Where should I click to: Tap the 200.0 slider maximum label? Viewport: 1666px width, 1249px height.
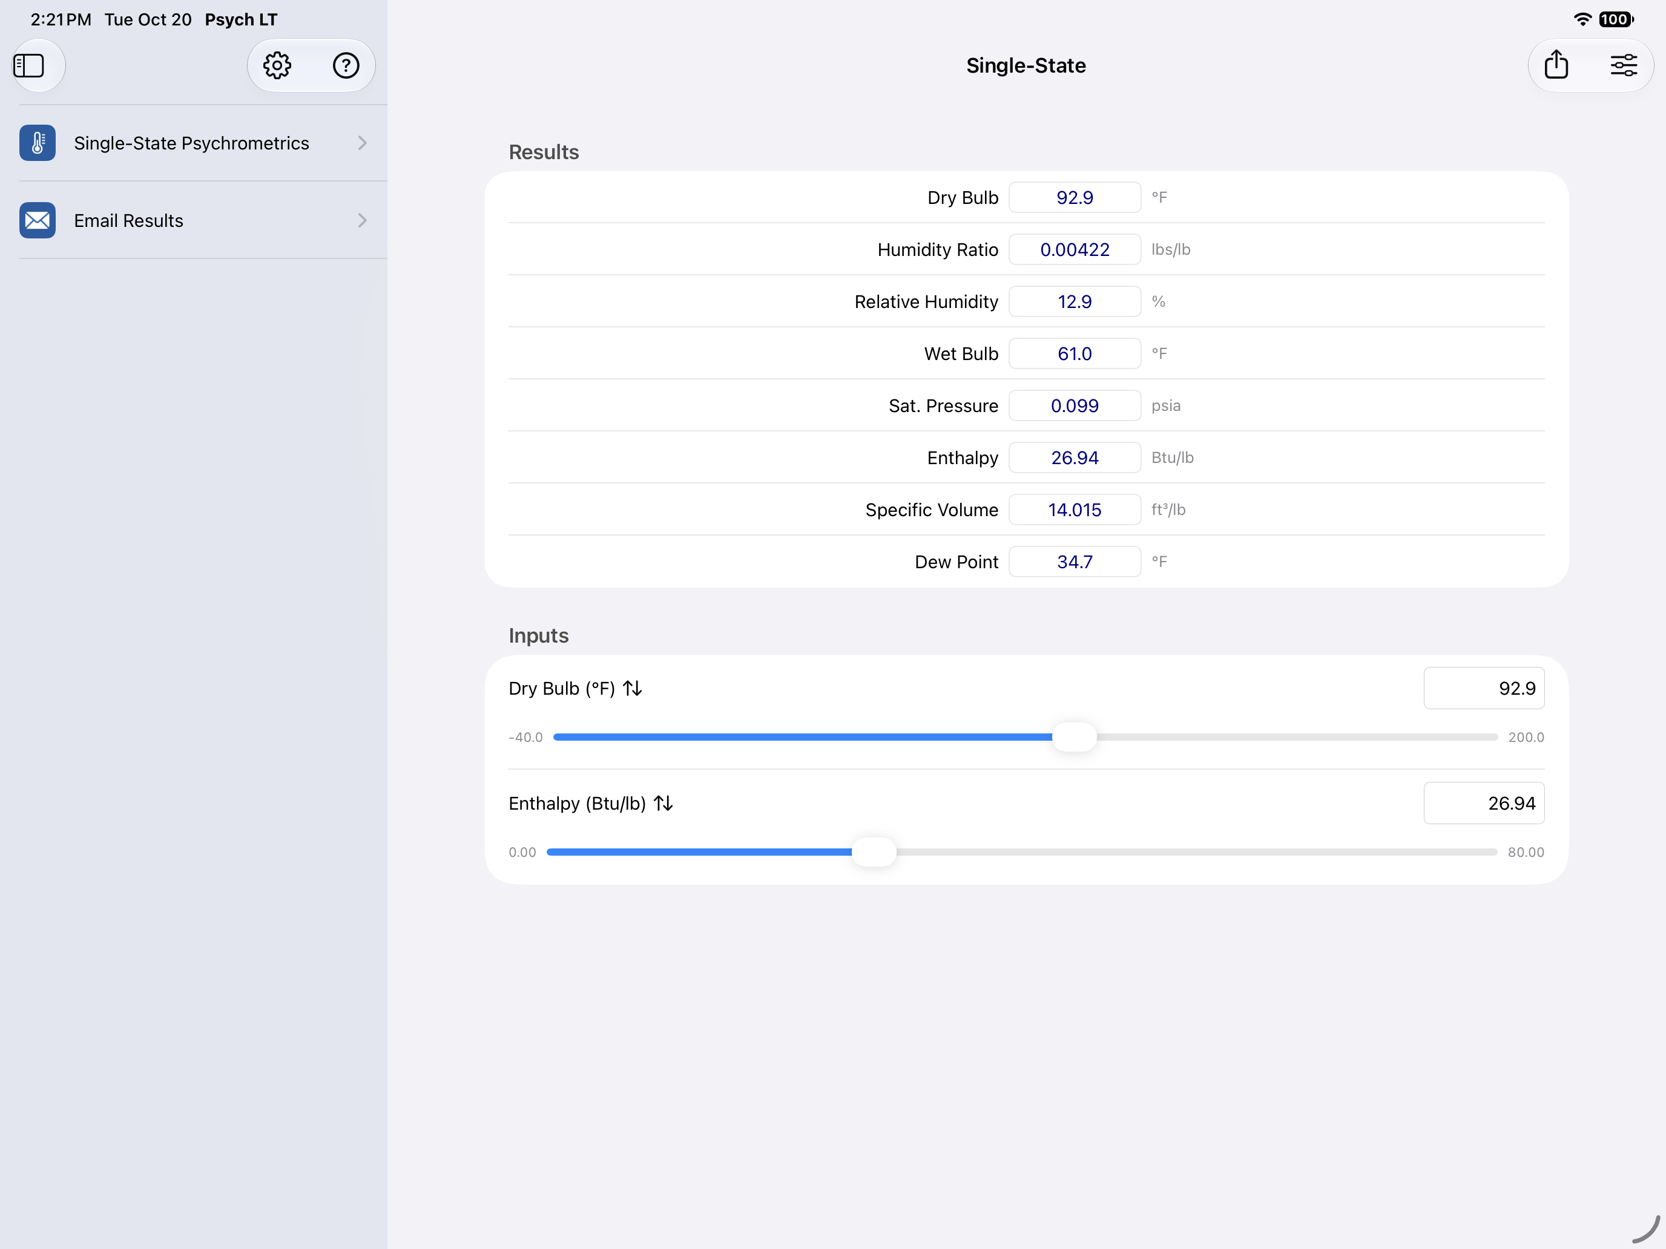pyautogui.click(x=1526, y=737)
